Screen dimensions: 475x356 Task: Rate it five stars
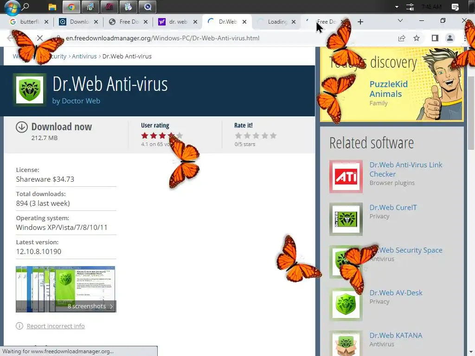click(273, 136)
